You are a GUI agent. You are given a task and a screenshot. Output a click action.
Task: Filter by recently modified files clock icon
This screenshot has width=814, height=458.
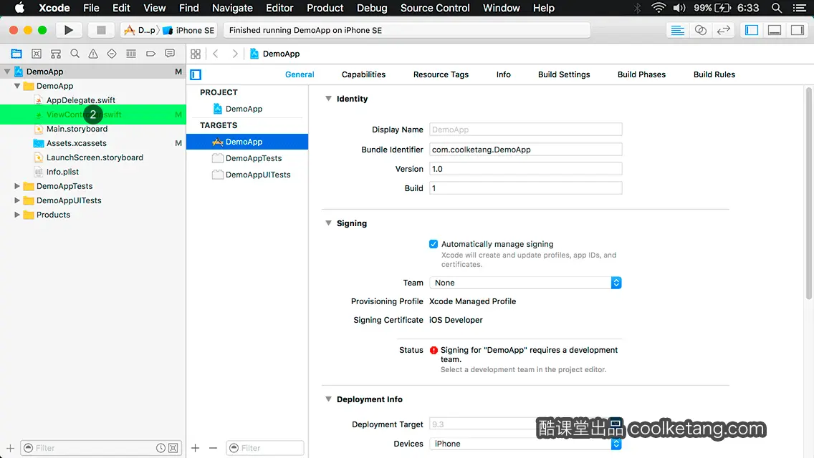tap(161, 448)
